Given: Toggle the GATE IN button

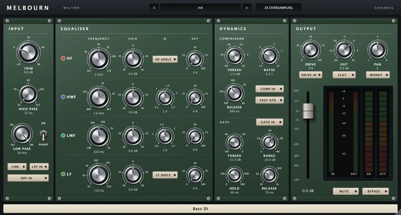Looking at the screenshot, I should pyautogui.click(x=269, y=122).
